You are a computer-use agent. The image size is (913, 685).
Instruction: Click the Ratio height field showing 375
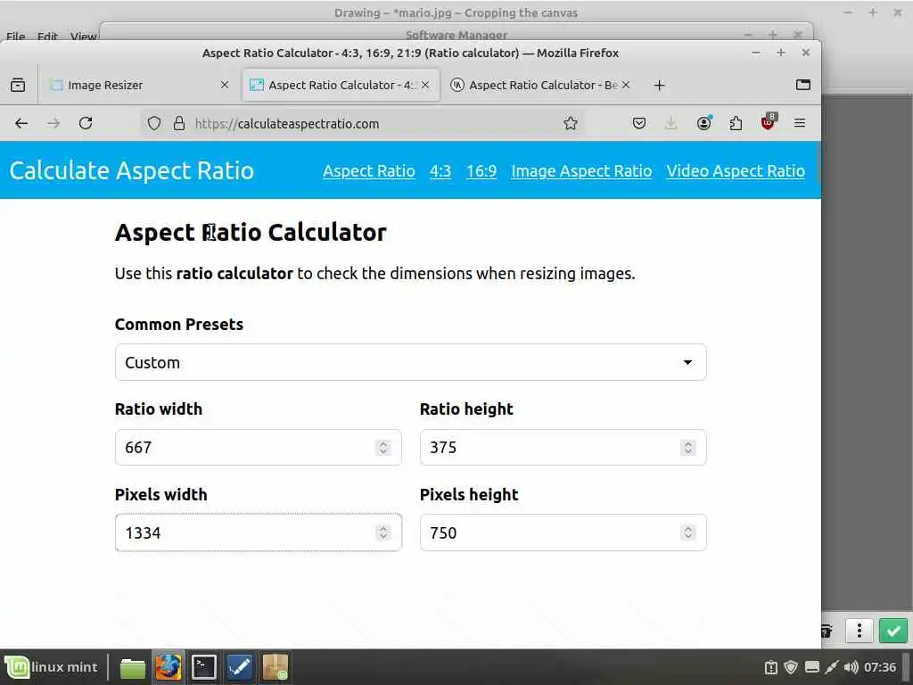pos(563,448)
